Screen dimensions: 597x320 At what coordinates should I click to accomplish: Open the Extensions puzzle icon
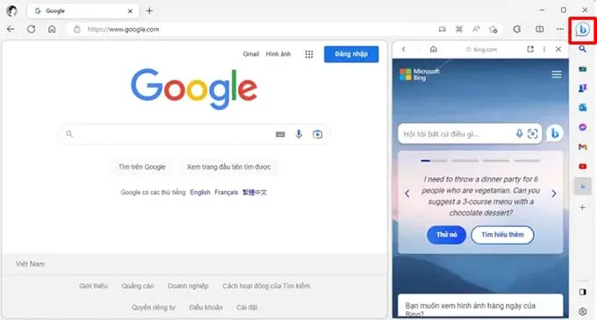tap(516, 29)
